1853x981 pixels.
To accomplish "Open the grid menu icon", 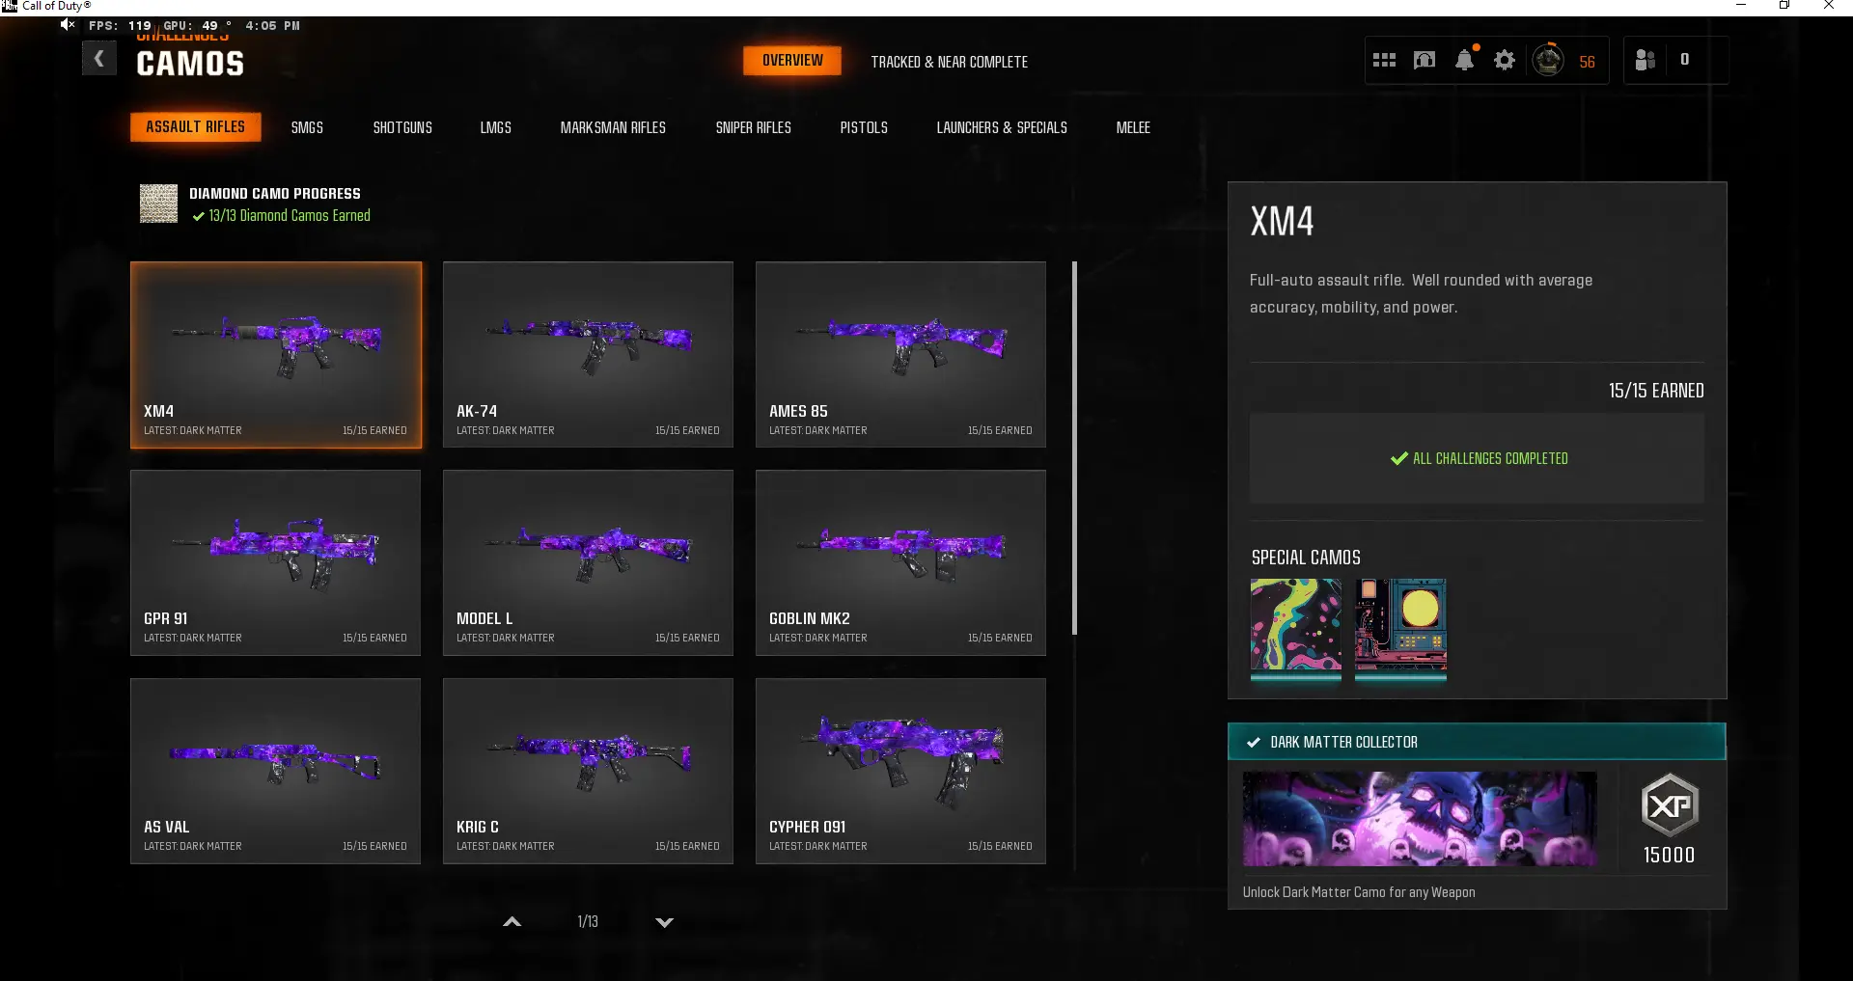I will (x=1384, y=61).
